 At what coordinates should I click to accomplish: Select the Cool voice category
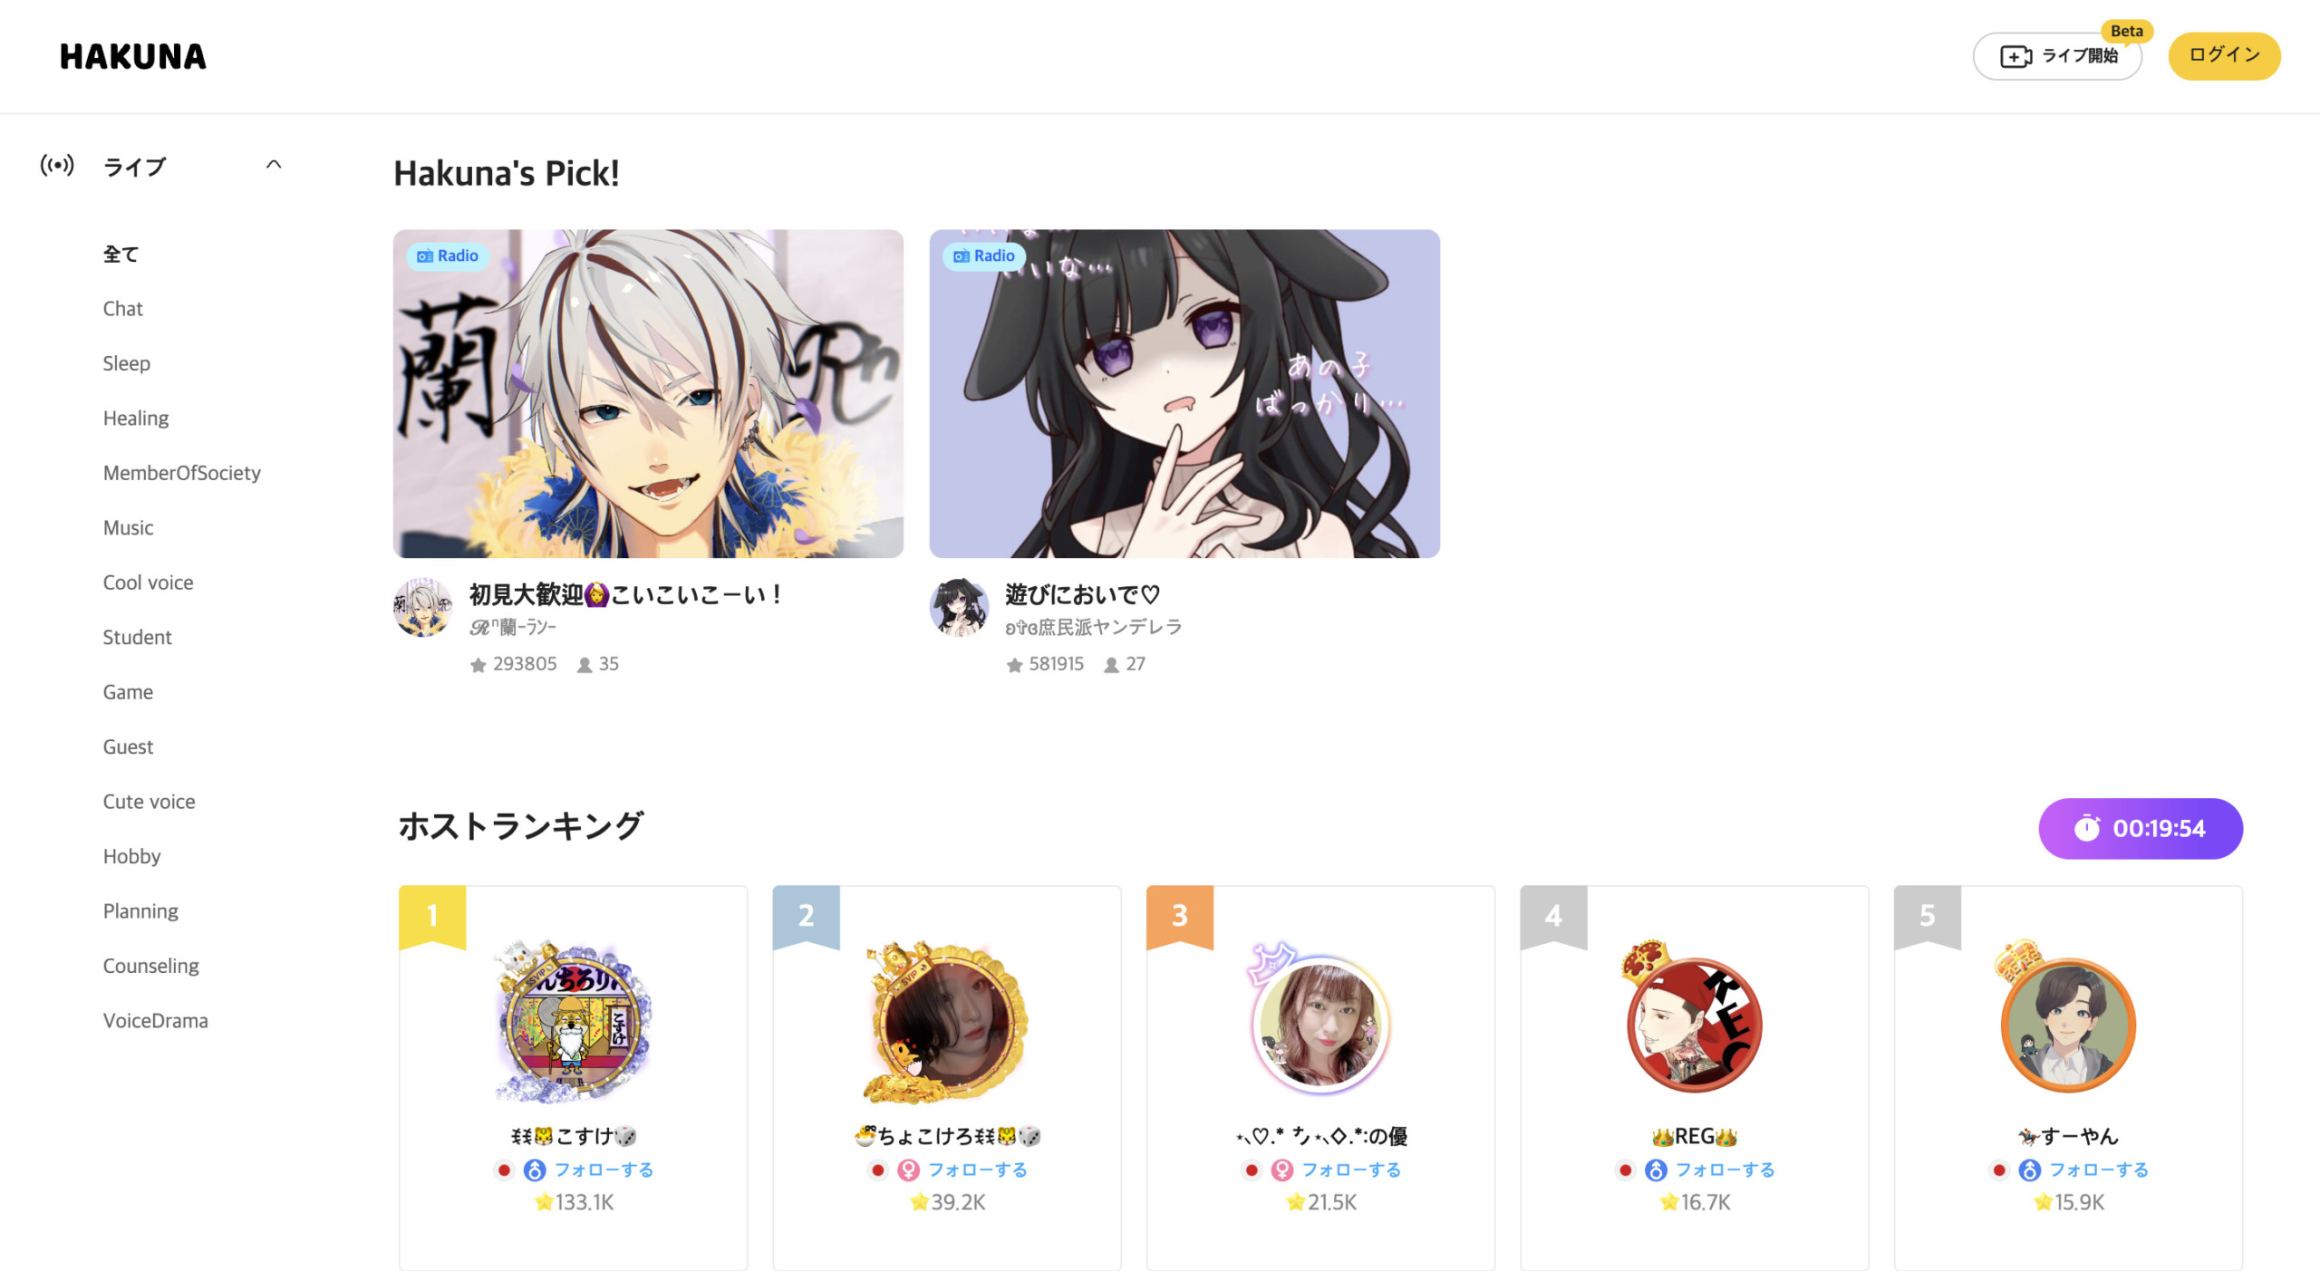tap(148, 582)
